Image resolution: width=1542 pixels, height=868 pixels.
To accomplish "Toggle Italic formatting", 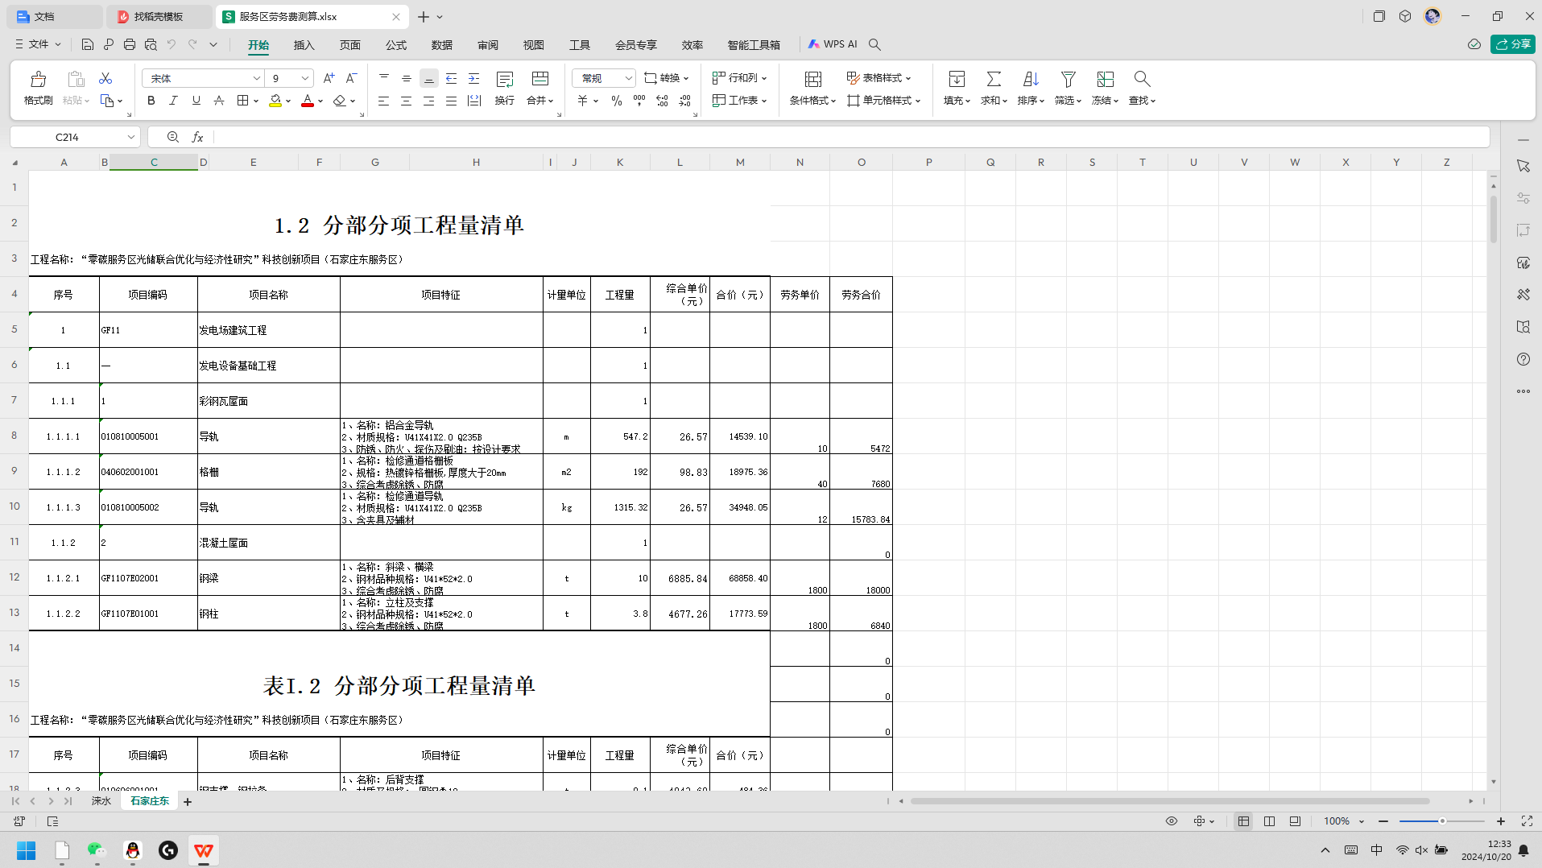I will coord(173,101).
